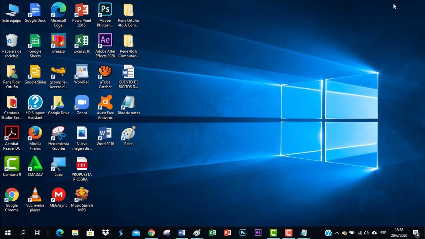Select the Excel 2016 desktop shortcut
Viewport: 425px width, 239px height.
tap(82, 44)
